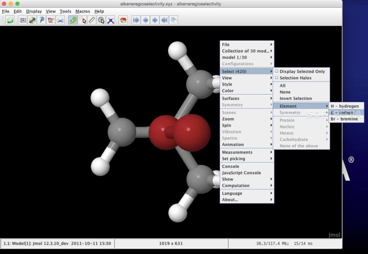Click the open file folder icon
368x254 pixels.
coord(10,20)
